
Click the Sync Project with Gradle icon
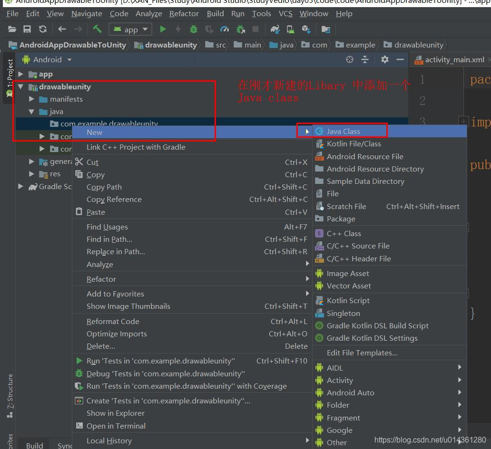coord(275,29)
